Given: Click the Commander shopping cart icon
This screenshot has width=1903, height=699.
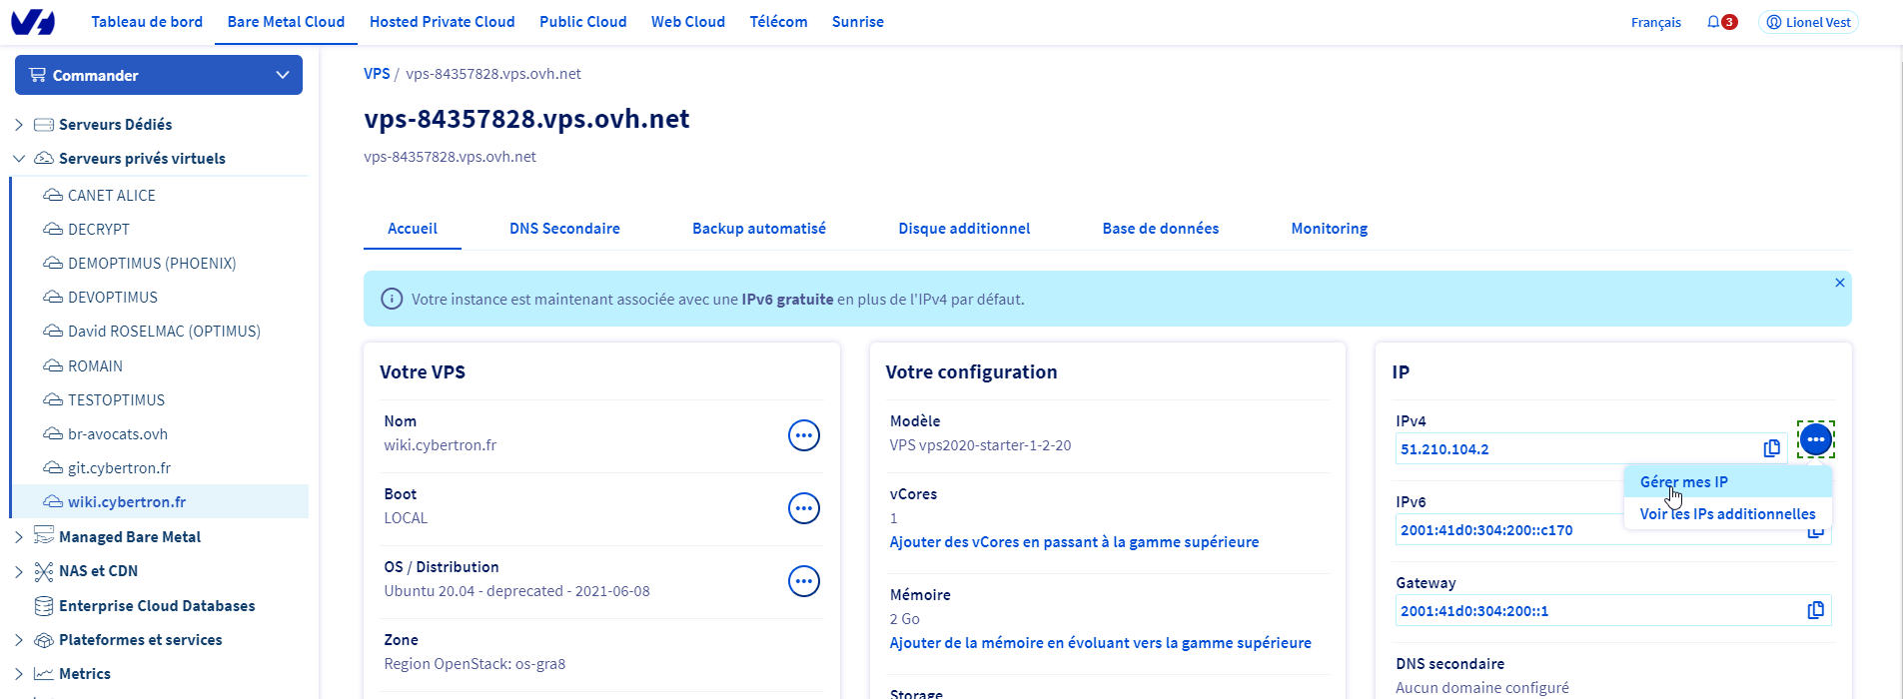Looking at the screenshot, I should point(38,75).
